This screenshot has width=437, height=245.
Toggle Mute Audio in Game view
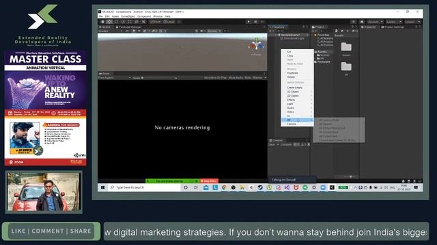coord(236,78)
